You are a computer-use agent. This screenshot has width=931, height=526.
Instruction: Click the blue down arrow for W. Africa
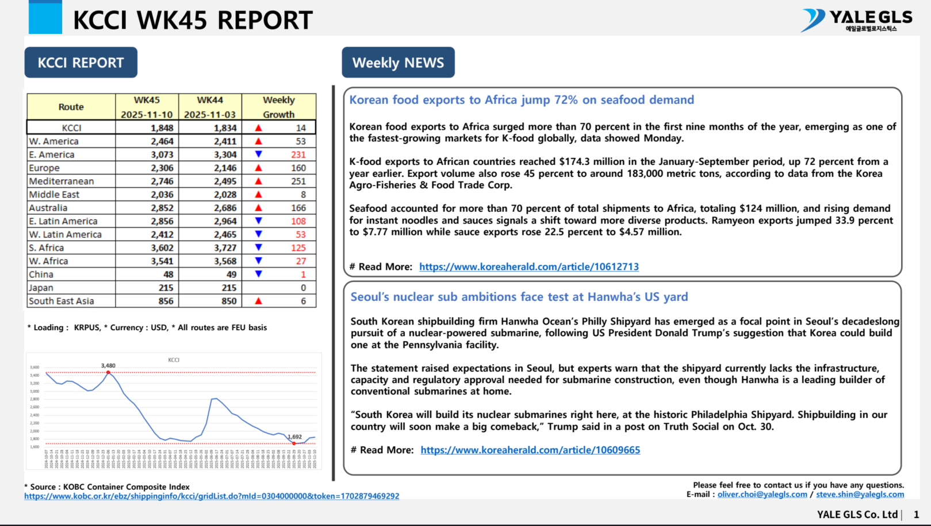click(258, 261)
